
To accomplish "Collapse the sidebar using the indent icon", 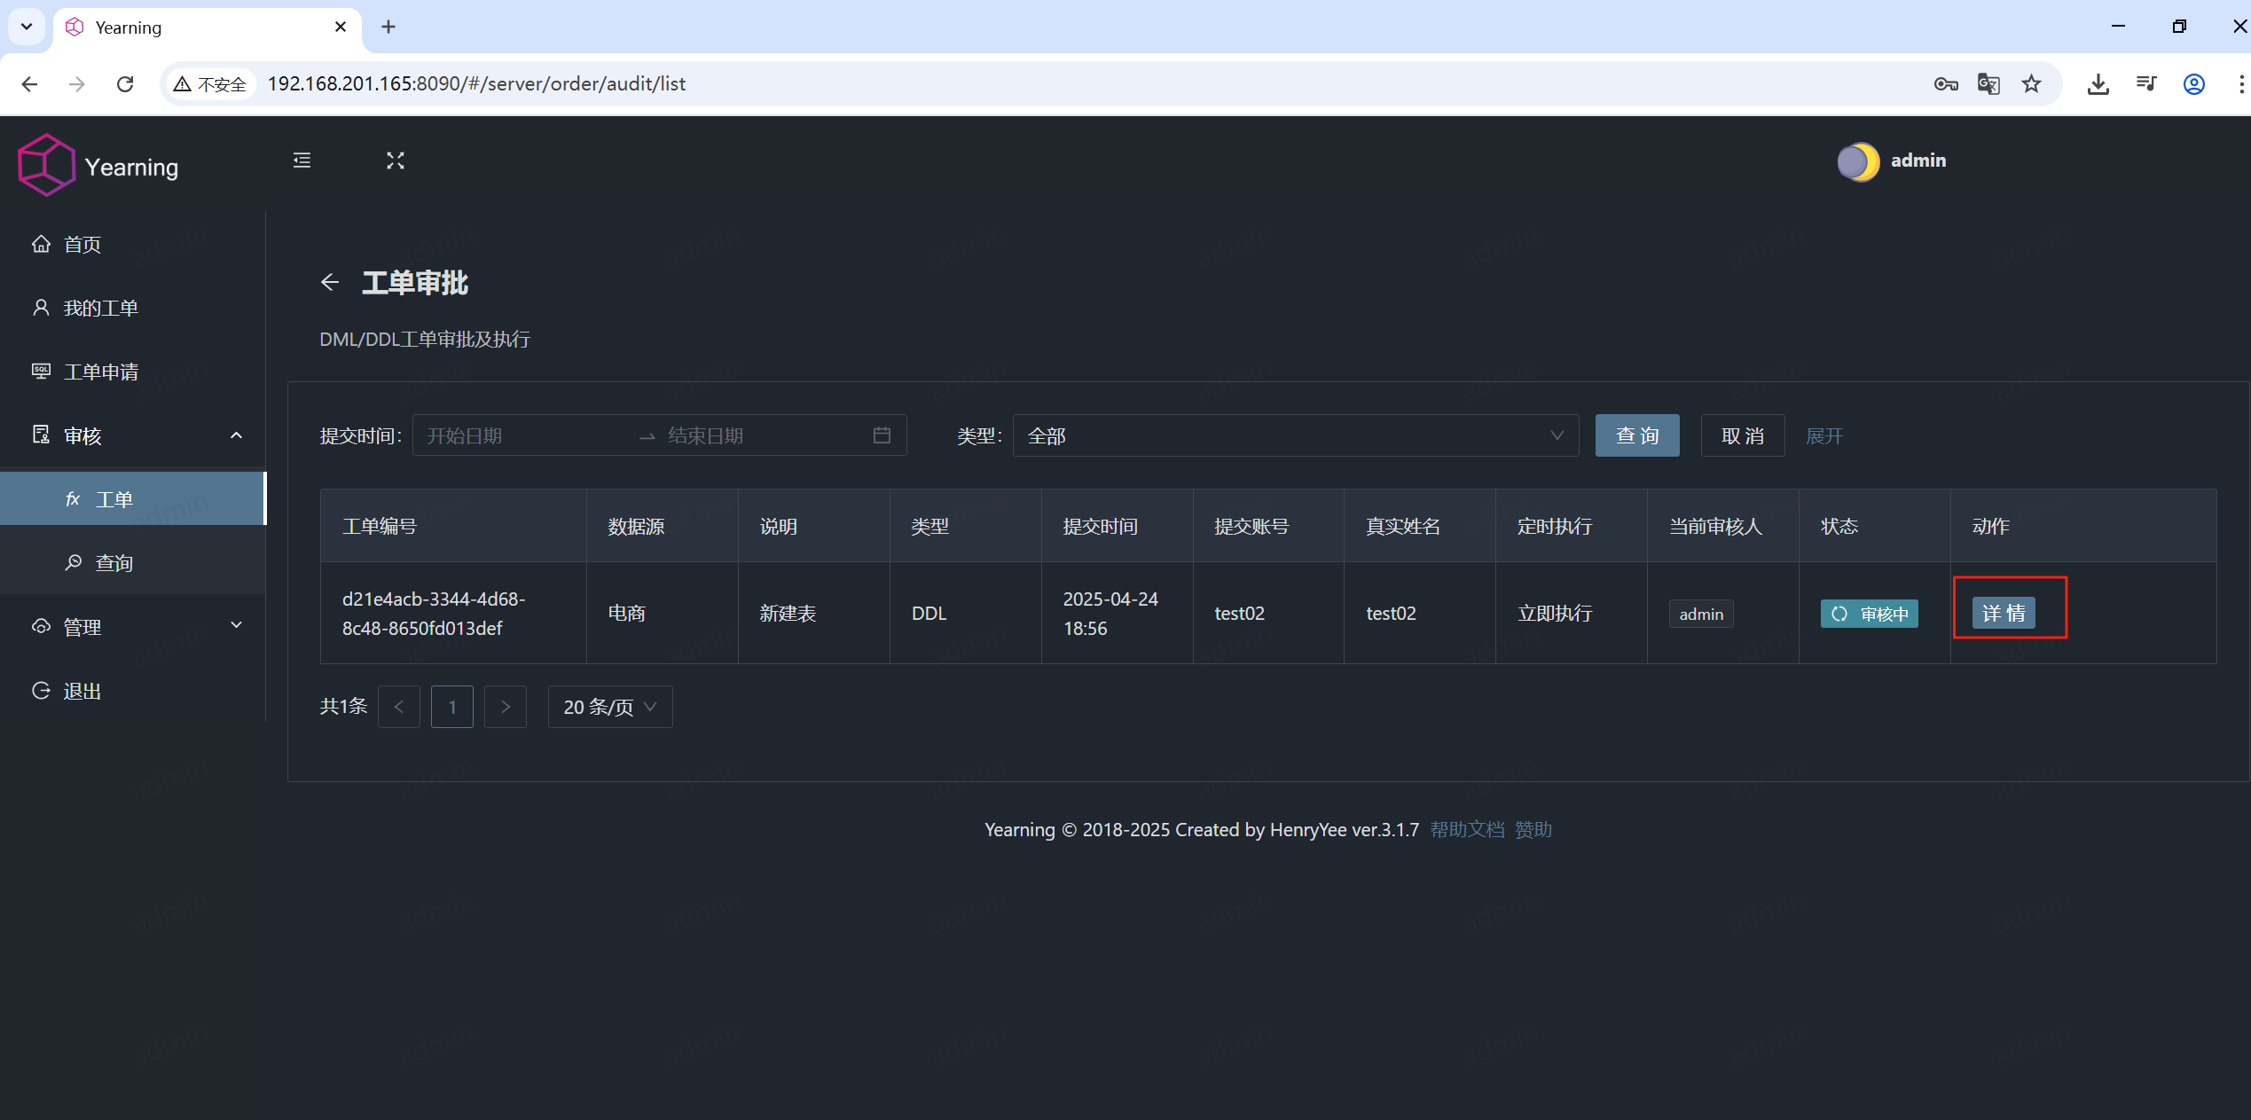I will (x=301, y=161).
